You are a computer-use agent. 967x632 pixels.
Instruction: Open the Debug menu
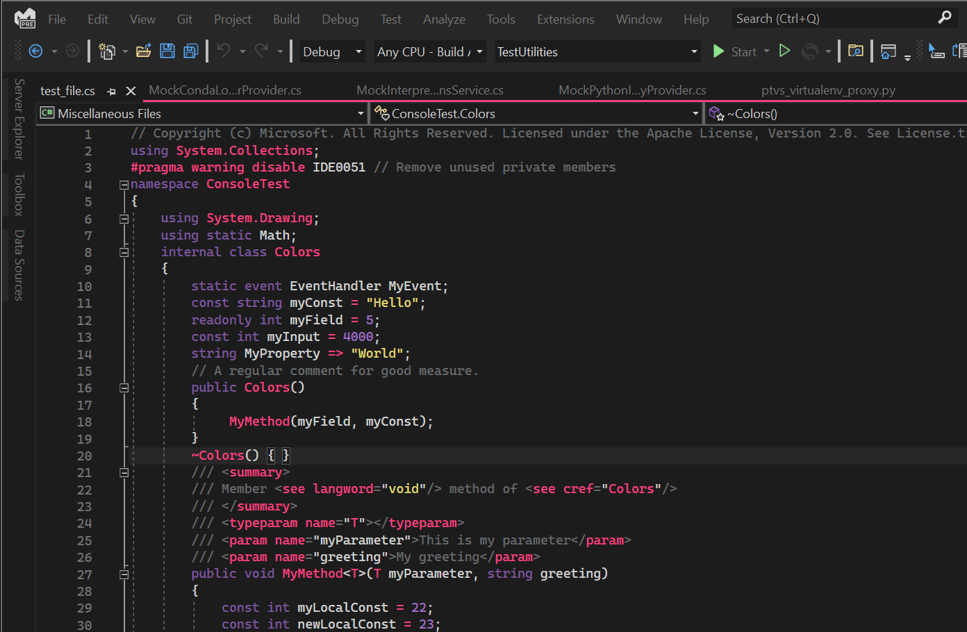[340, 19]
